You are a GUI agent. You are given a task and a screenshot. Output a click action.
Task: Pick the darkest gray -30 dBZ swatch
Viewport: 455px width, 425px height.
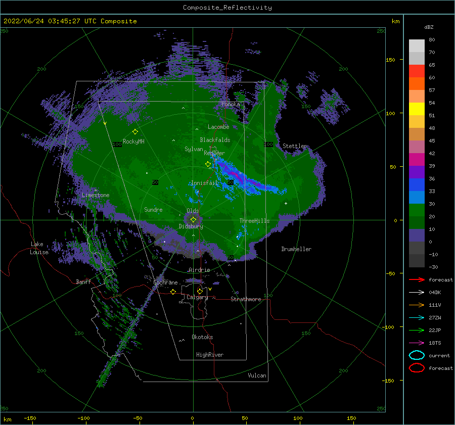[417, 261]
